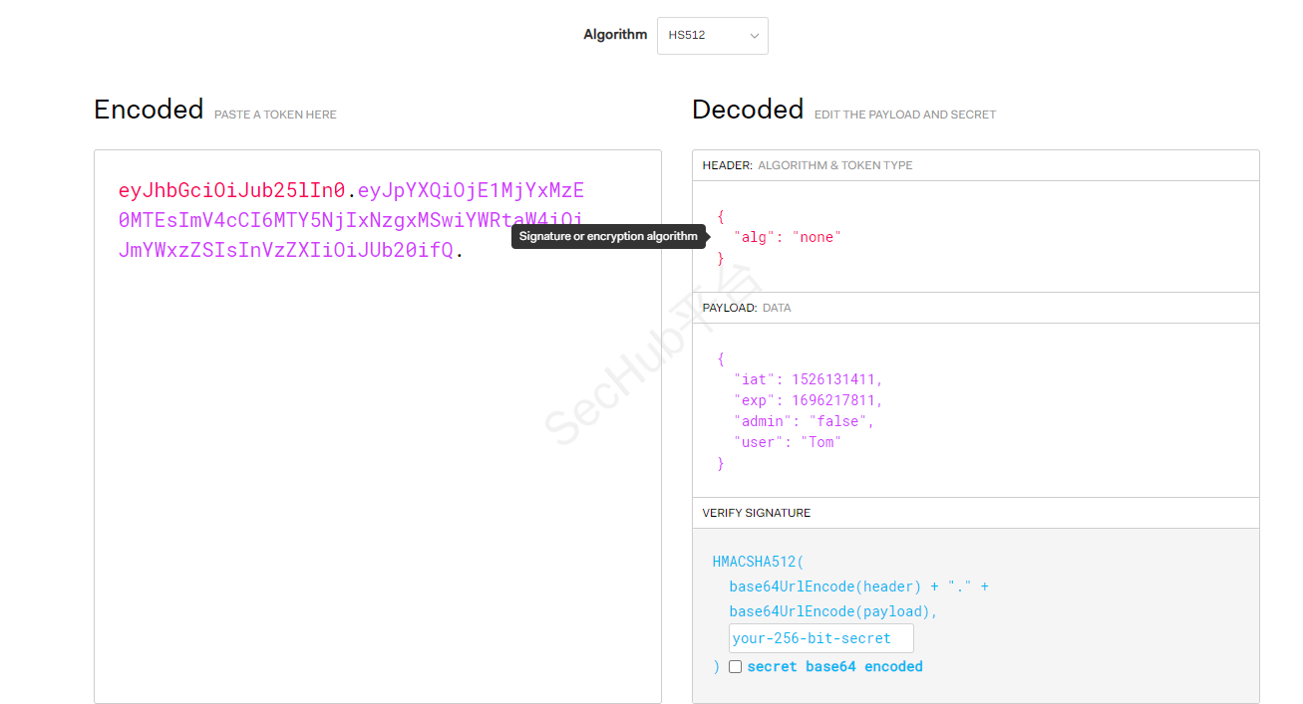Click the exp value 1696217811
This screenshot has width=1303, height=704.
pyautogui.click(x=835, y=400)
